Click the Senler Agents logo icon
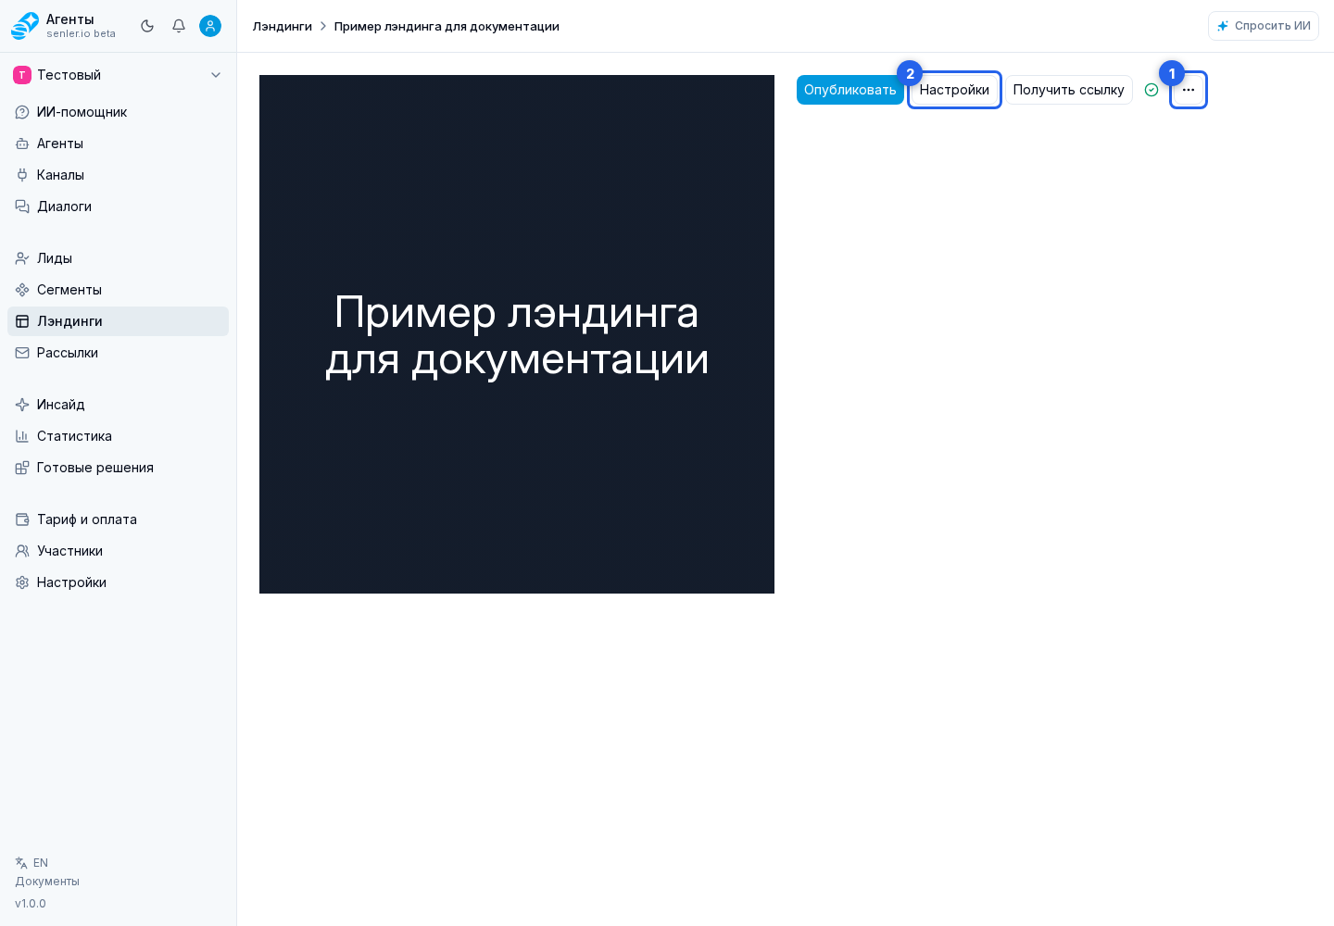 [25, 26]
